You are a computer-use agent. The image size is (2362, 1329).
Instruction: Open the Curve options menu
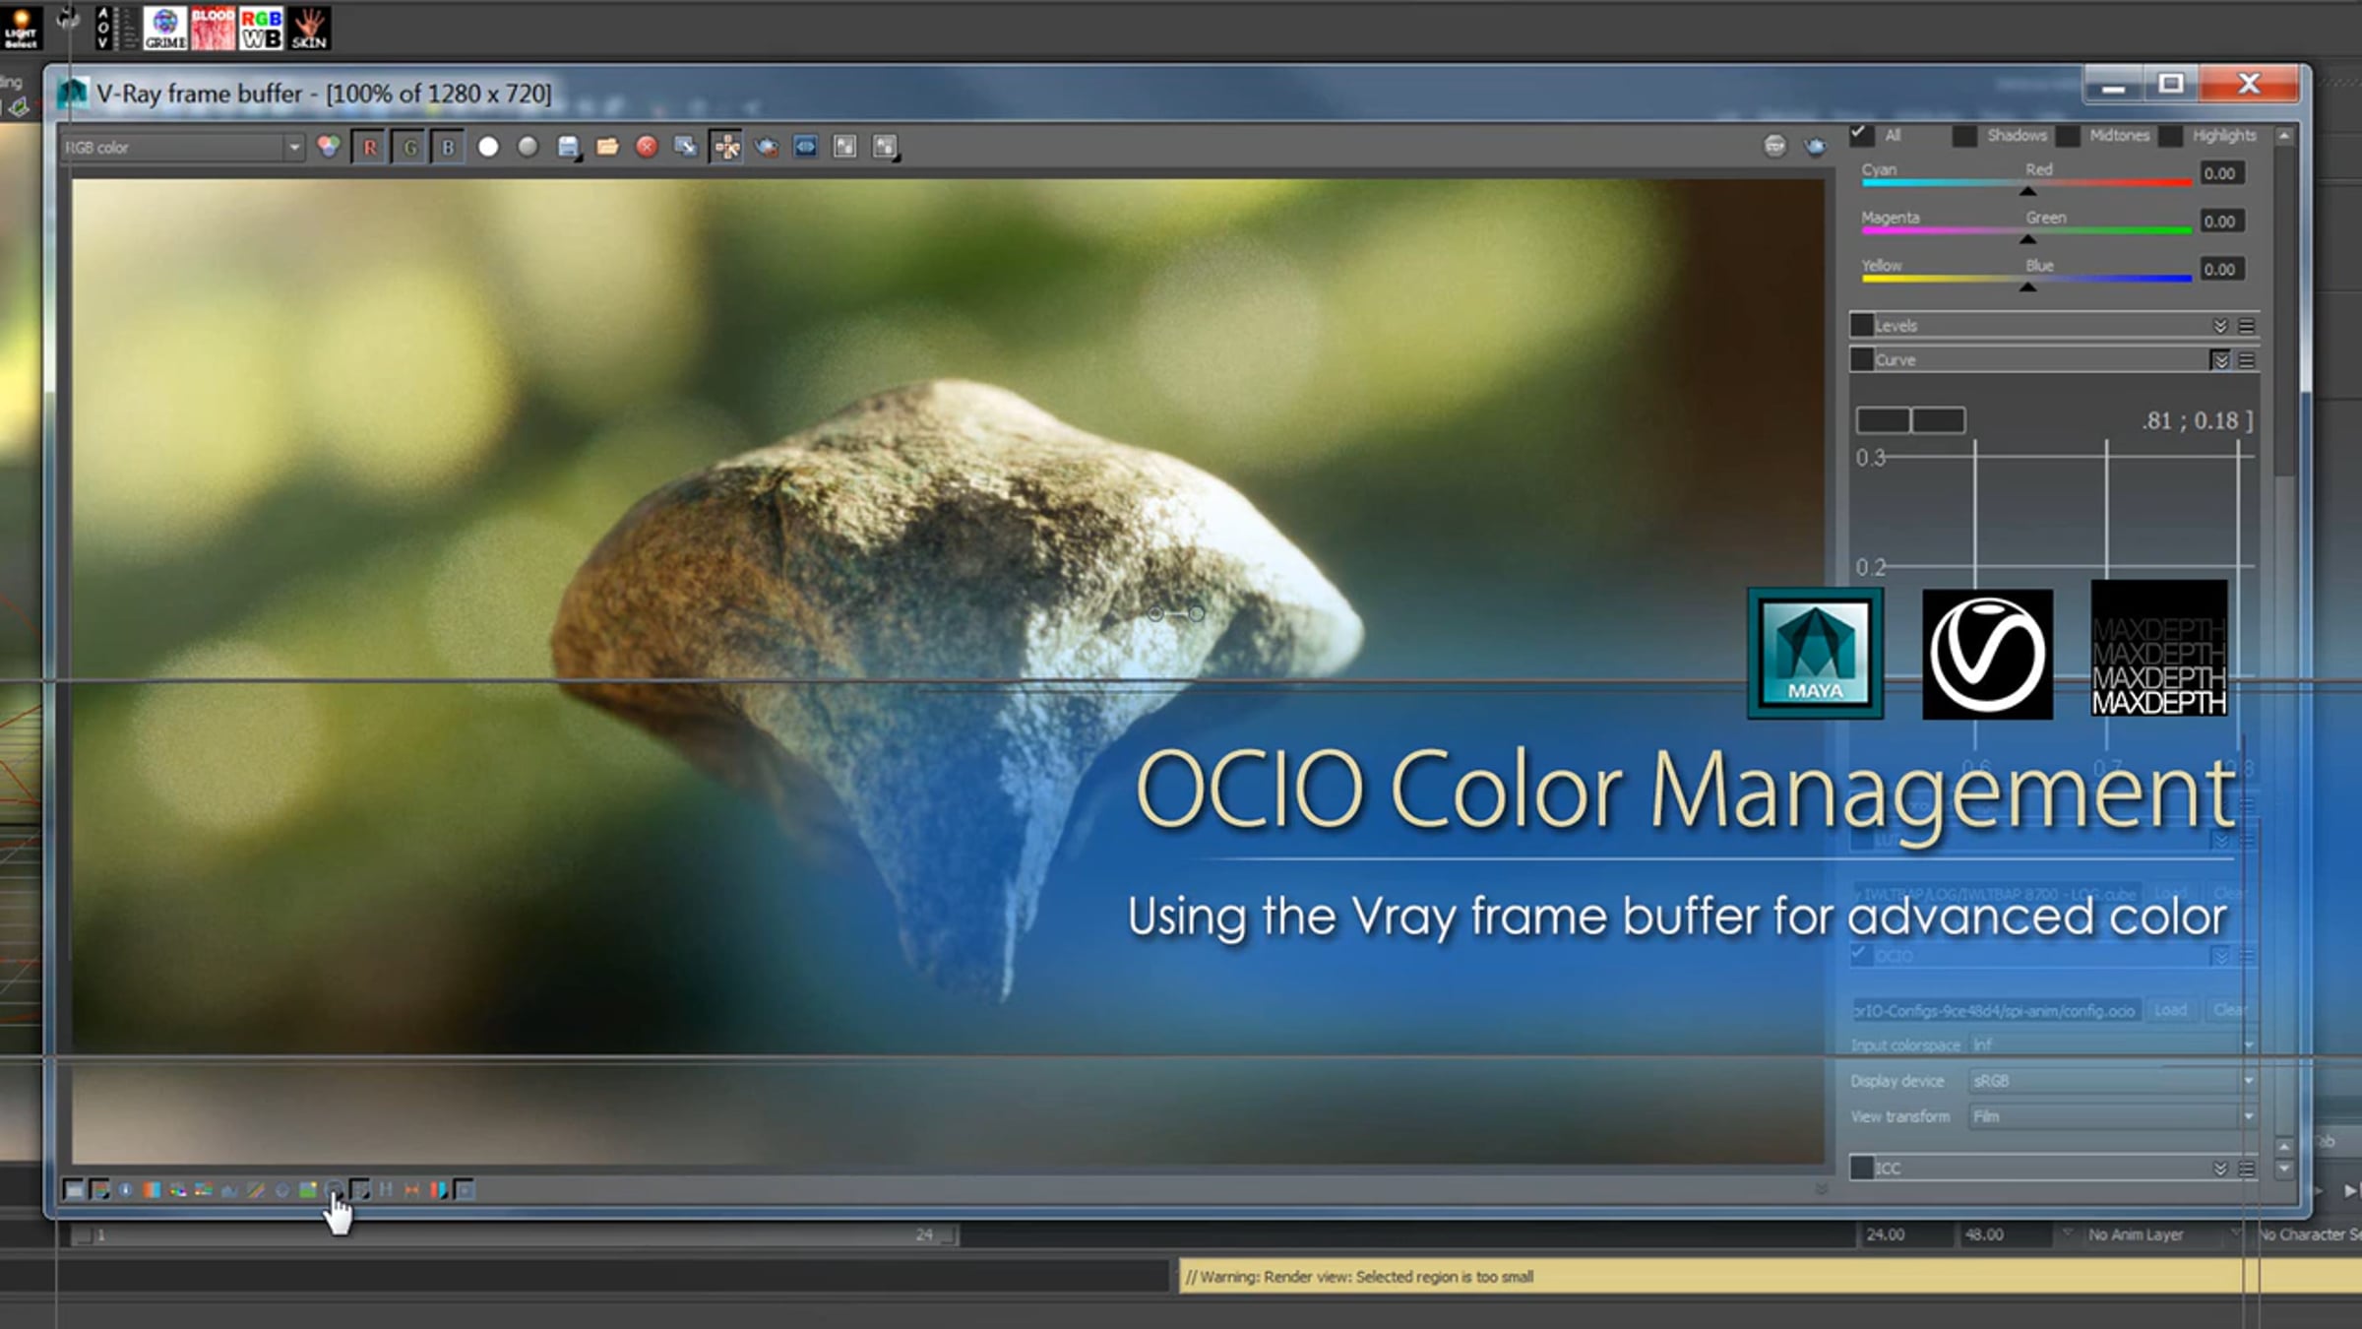tap(2247, 360)
